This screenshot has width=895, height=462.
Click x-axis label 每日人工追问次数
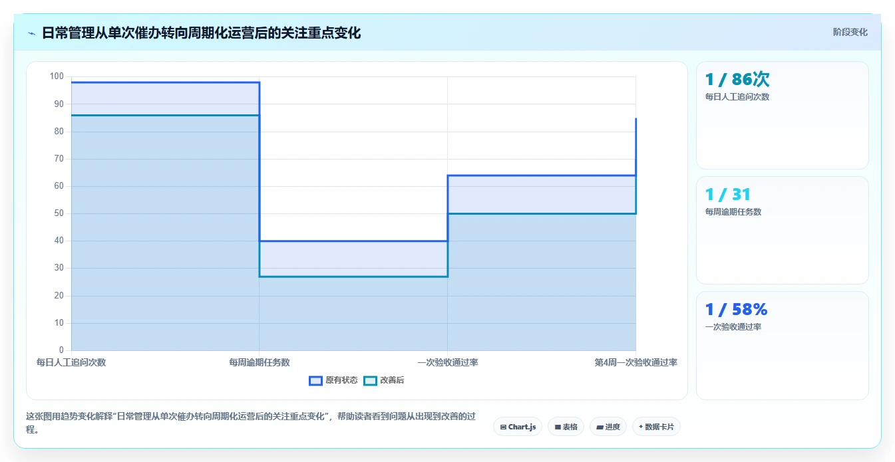[x=71, y=362]
